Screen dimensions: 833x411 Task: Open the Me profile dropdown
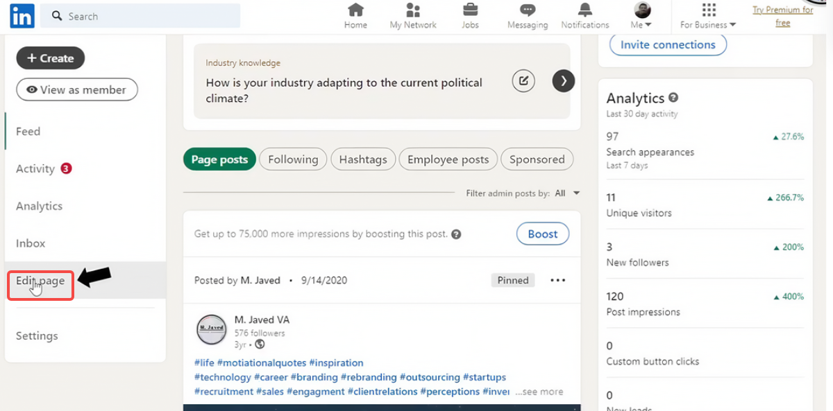(640, 14)
